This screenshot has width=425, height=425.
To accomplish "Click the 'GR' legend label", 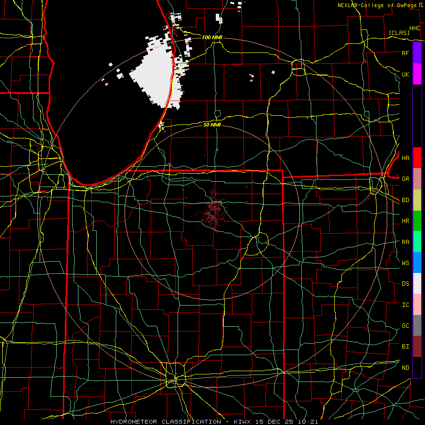I will [x=405, y=179].
